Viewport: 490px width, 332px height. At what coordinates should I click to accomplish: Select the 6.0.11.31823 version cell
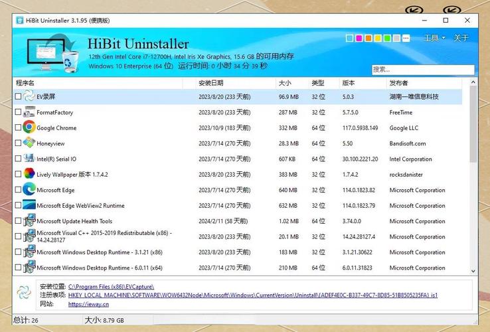click(x=357, y=268)
